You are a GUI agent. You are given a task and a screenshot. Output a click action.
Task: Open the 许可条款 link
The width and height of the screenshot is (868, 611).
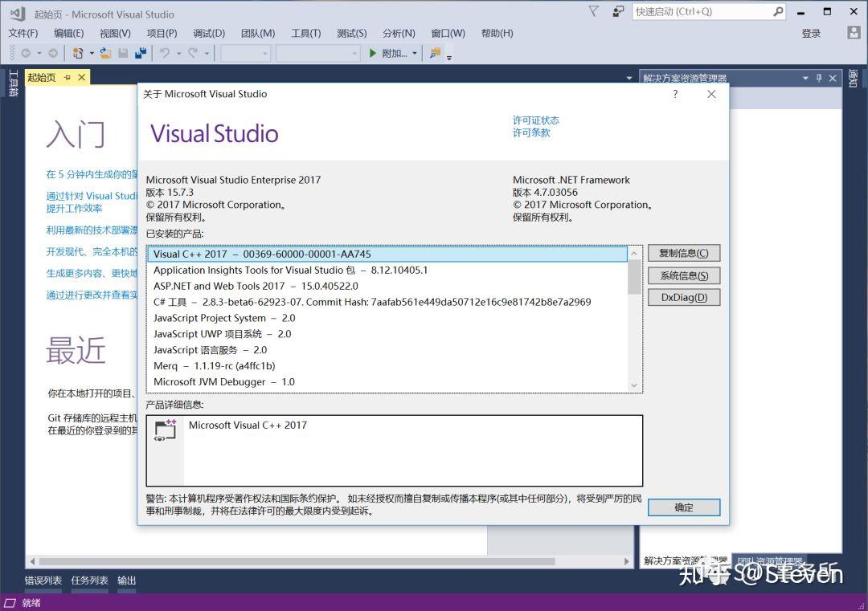click(x=535, y=132)
